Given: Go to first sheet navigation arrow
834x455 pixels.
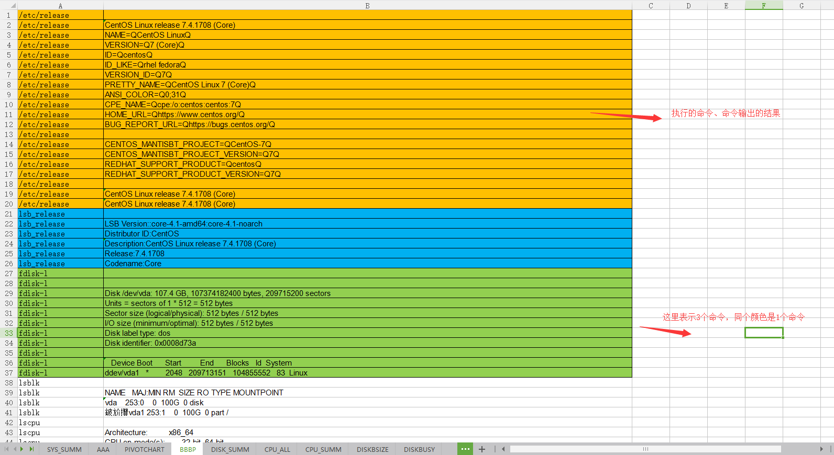Looking at the screenshot, I should click(x=7, y=449).
